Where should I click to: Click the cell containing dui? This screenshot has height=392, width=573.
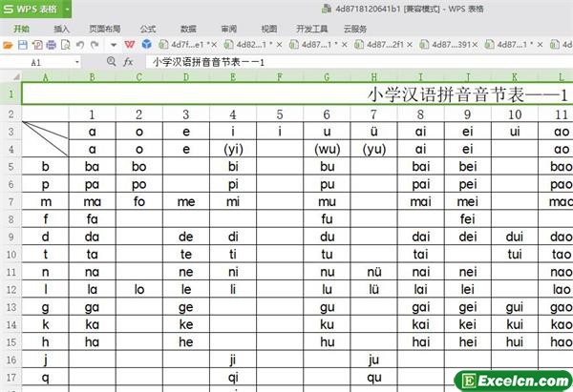(515, 237)
